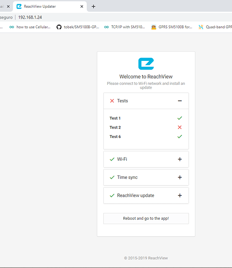Expand the ReachView update section

180,195
